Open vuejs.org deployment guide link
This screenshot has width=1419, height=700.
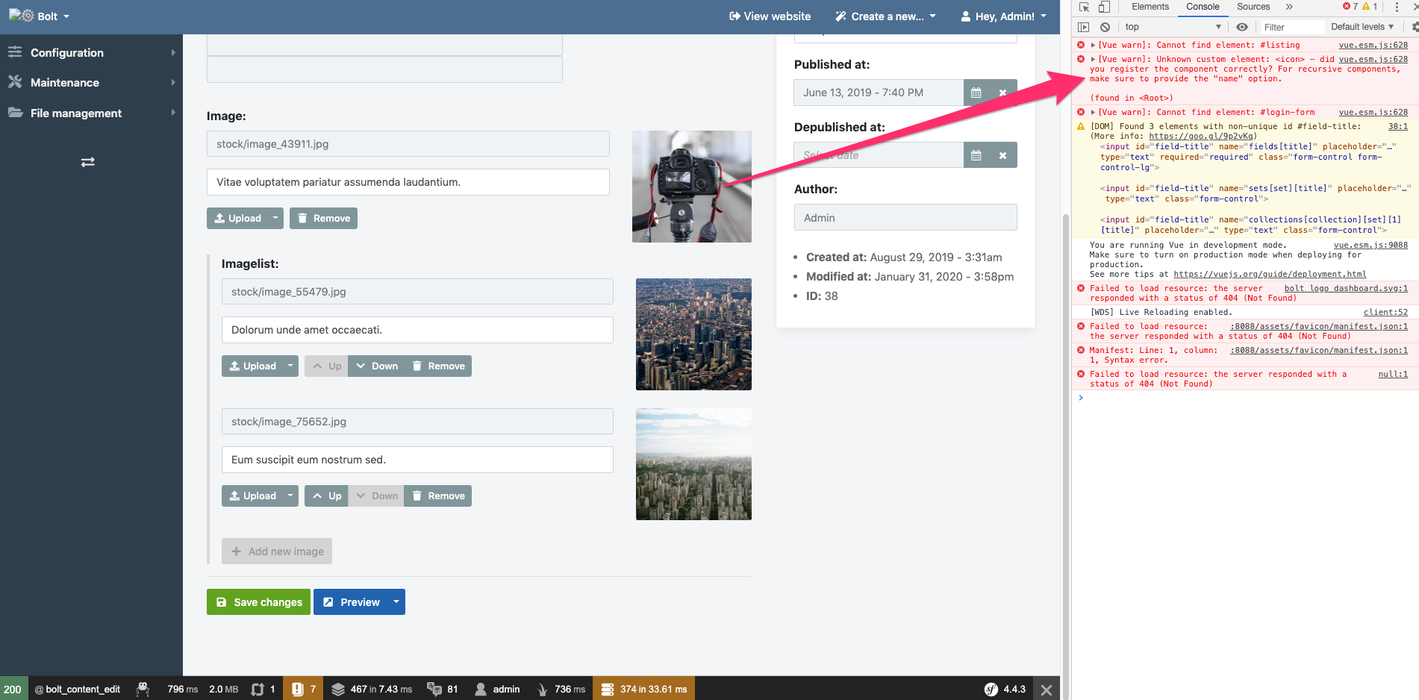pyautogui.click(x=1270, y=274)
